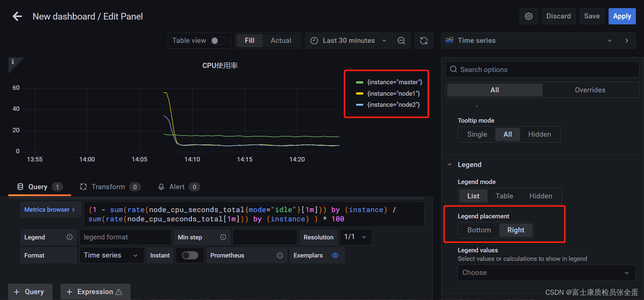Select Hidden tooltip mode

540,134
